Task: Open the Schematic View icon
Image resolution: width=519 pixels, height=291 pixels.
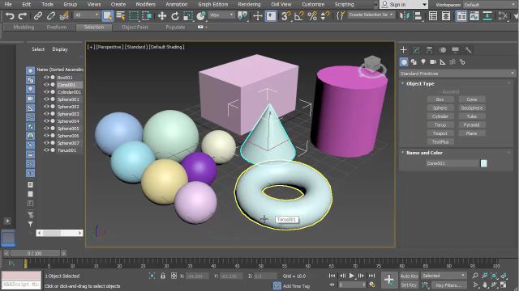Action: (487, 15)
